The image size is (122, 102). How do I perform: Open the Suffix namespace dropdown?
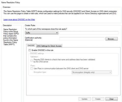click(x=42, y=33)
